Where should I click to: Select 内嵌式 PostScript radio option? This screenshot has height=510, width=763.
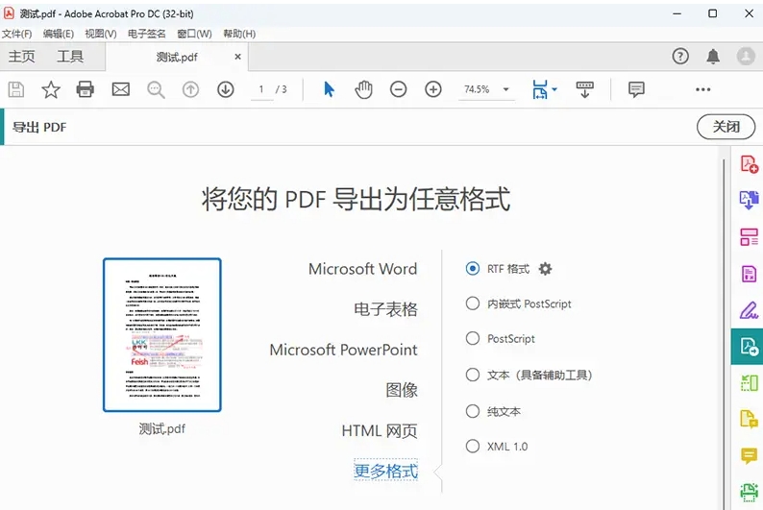click(472, 304)
